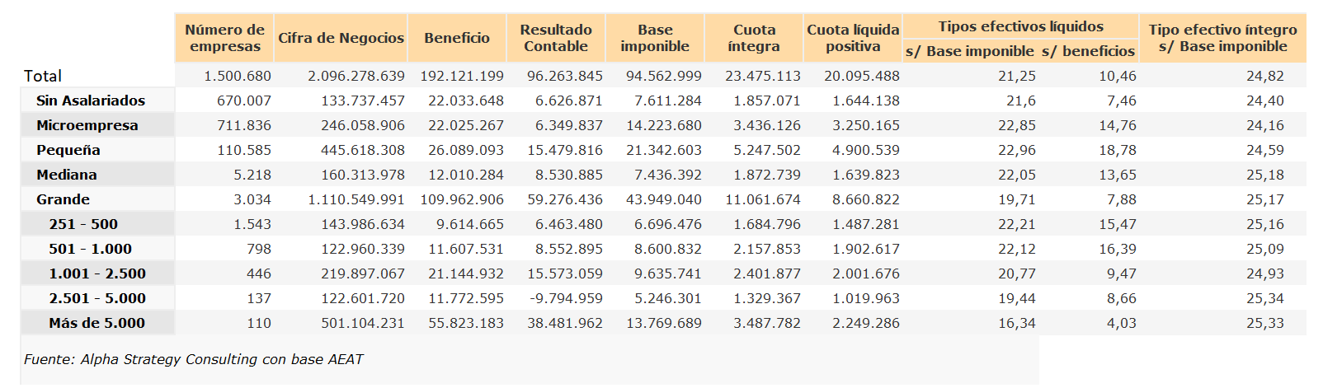Click the "Cuota íntegra" column header
The height and width of the screenshot is (388, 1323).
754,38
